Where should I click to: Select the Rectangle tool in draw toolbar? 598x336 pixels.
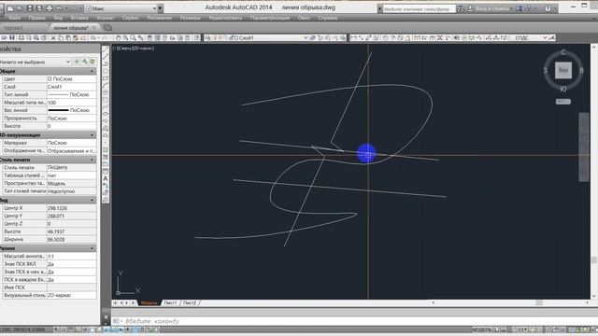click(106, 78)
